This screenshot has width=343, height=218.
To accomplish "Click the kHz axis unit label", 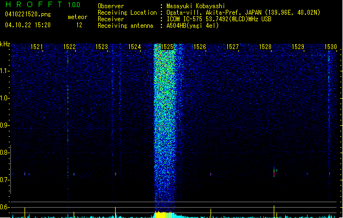I will tap(5, 44).
